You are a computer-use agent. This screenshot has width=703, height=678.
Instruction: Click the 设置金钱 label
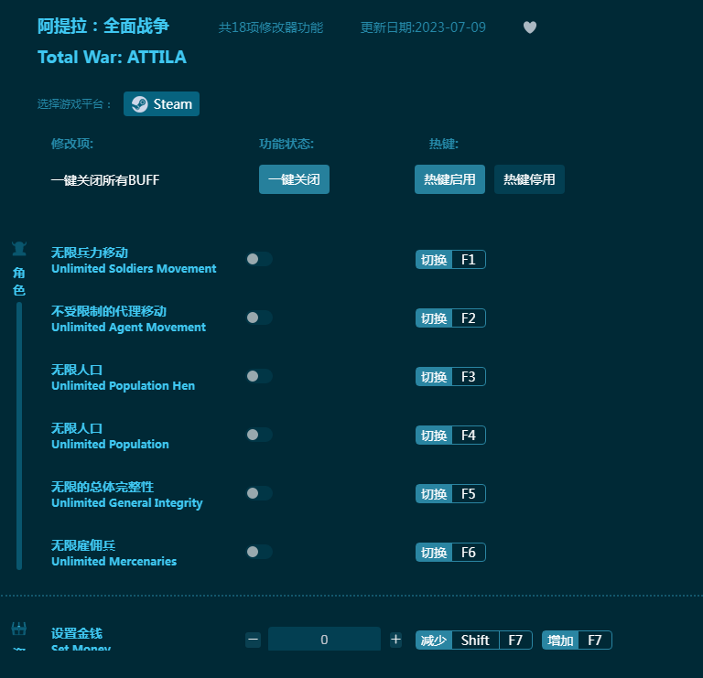pyautogui.click(x=77, y=633)
